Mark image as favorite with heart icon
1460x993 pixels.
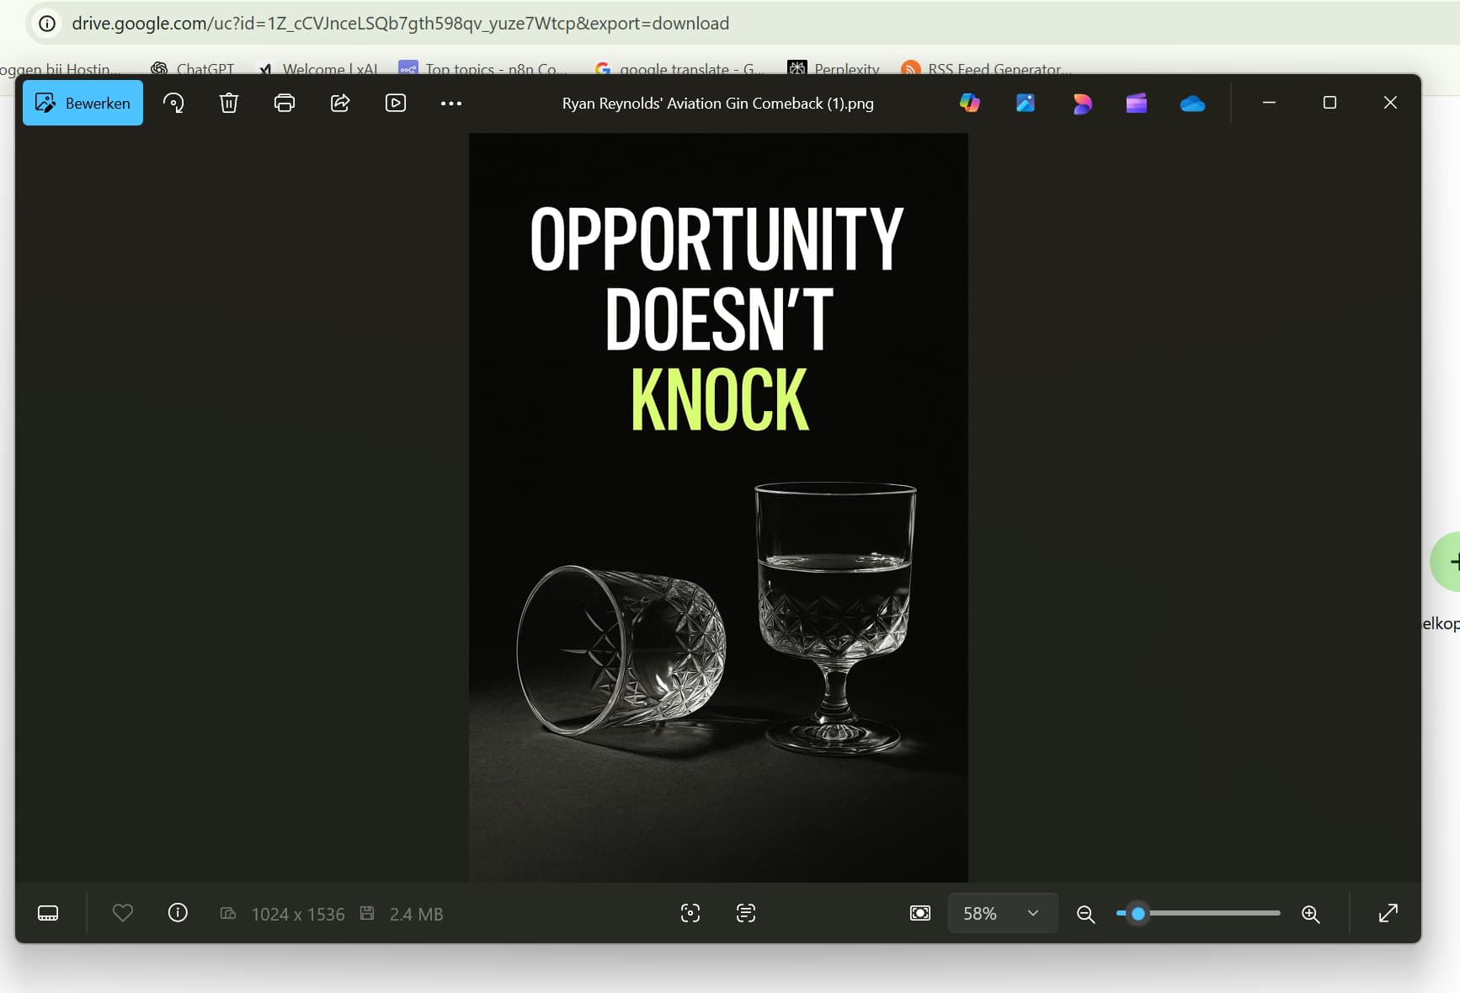point(123,913)
